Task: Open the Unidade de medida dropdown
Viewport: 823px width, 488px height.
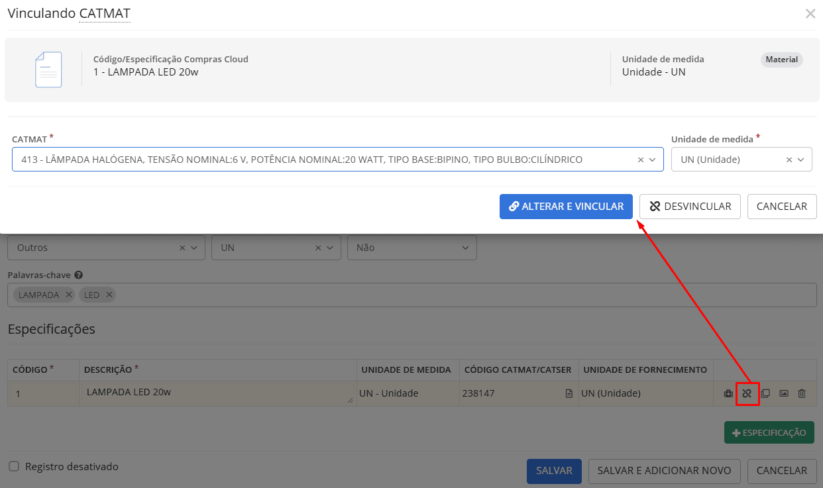Action: (x=801, y=160)
